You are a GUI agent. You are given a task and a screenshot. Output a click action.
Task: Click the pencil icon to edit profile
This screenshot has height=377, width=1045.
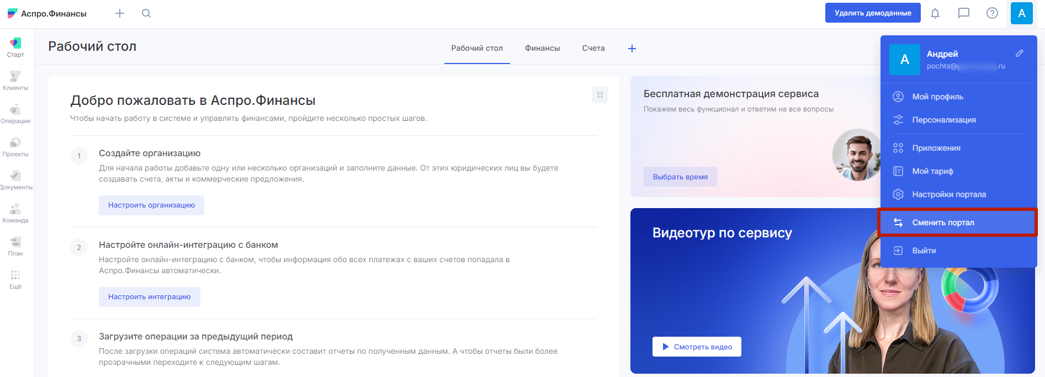point(1020,54)
